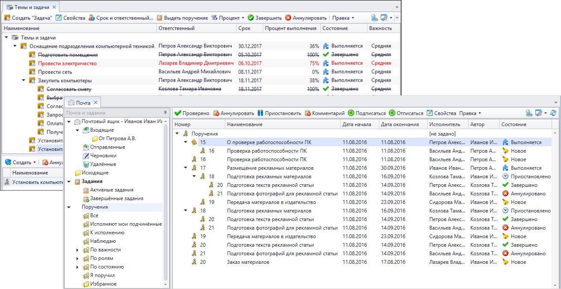The height and width of the screenshot is (289, 561).
Task: Switch to the Темы и задачи tab
Action: coord(32,7)
